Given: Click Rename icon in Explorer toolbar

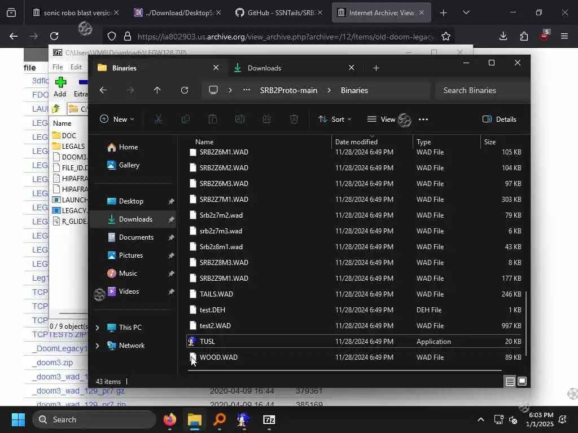Looking at the screenshot, I should (239, 120).
